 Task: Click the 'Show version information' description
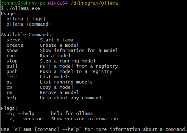pos(85,119)
